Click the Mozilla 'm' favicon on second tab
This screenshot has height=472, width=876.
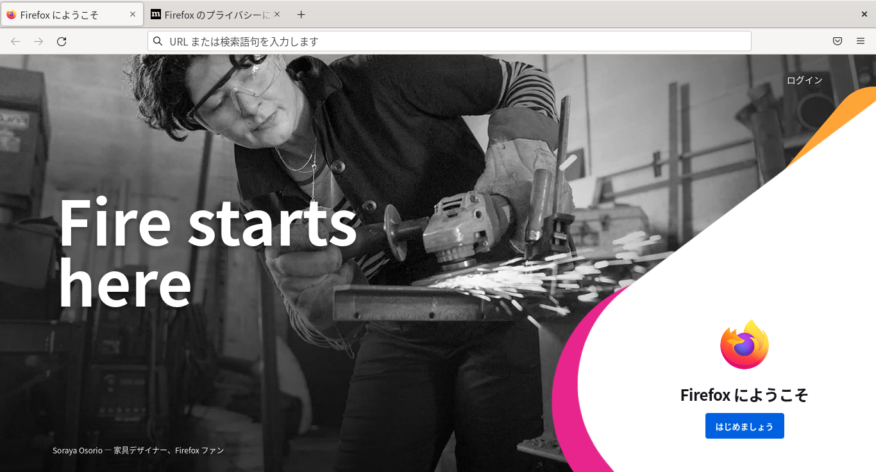pos(156,14)
